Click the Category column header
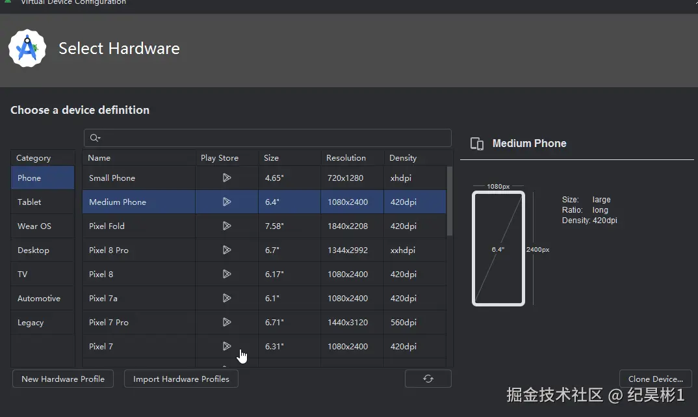The image size is (698, 417). (x=43, y=157)
